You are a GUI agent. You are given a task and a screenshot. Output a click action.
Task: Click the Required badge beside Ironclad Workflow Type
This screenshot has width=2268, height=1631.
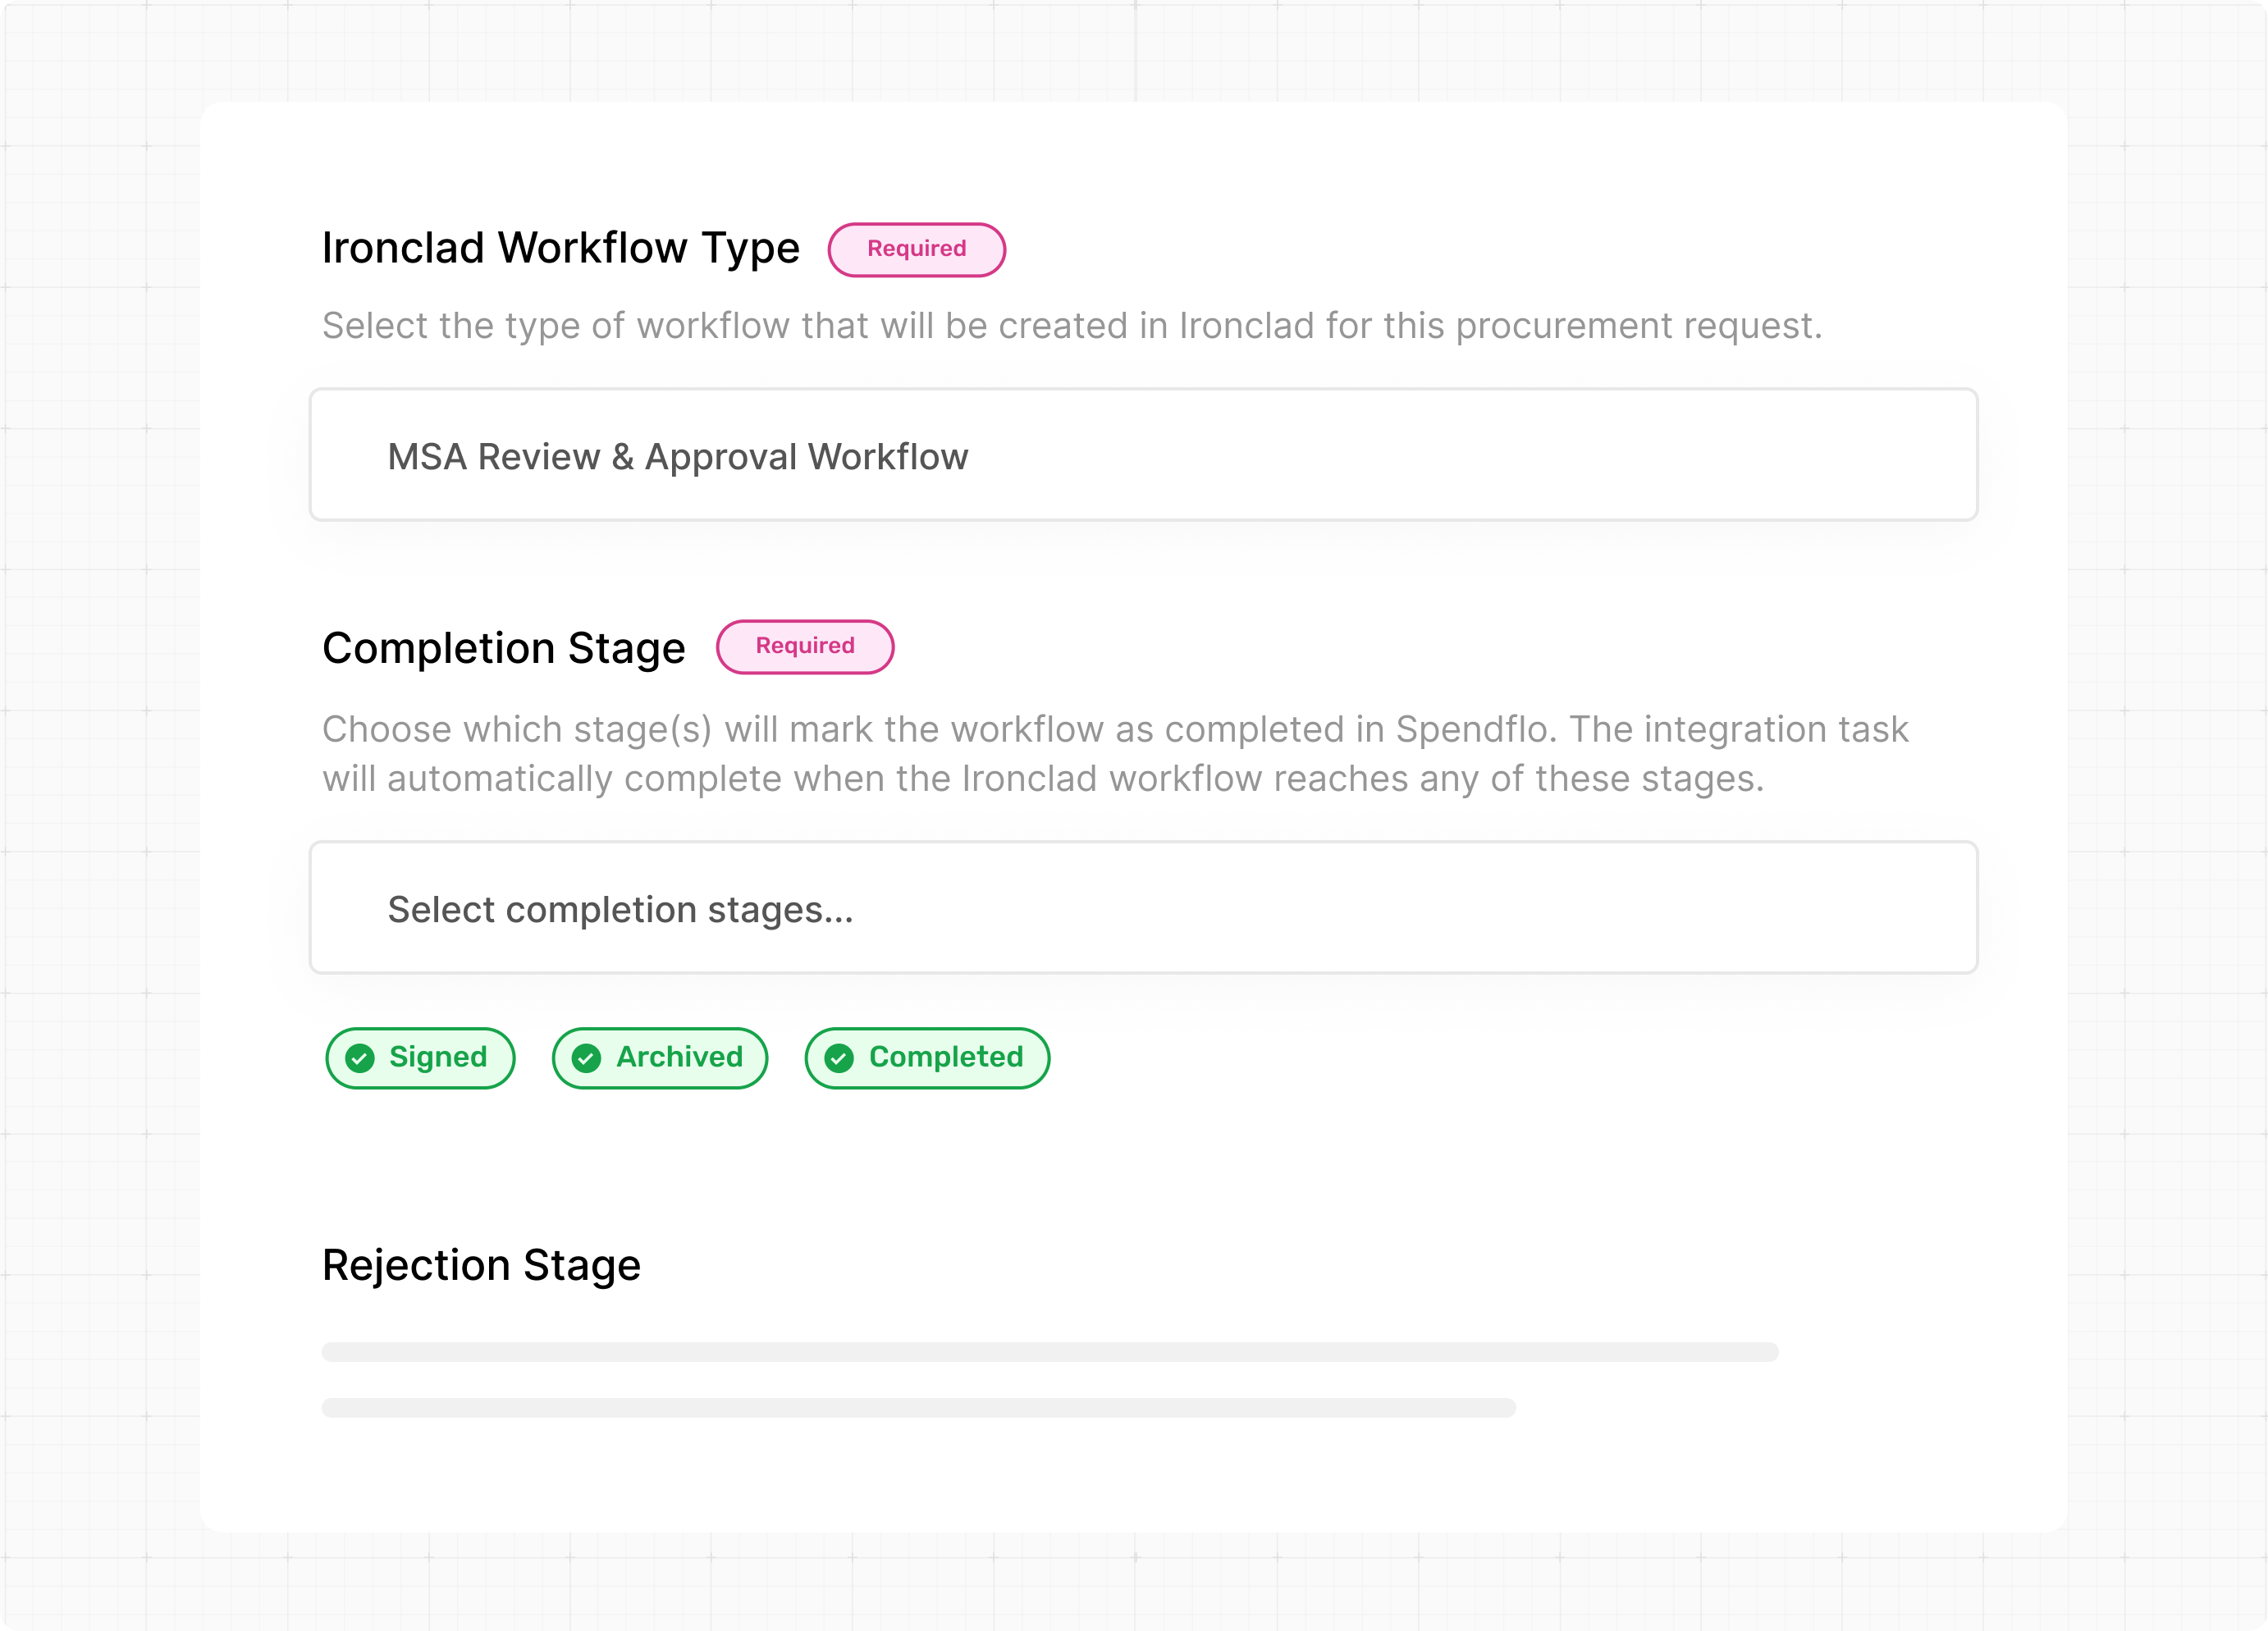(x=916, y=249)
